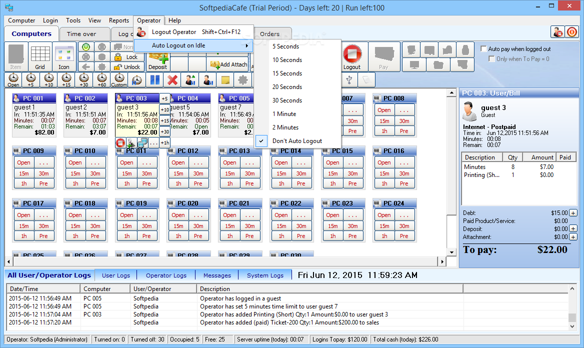This screenshot has width=584, height=348.
Task: Expand Deposit with plus button
Action: [x=573, y=229]
